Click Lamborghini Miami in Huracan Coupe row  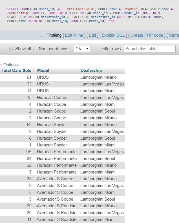click(x=98, y=104)
